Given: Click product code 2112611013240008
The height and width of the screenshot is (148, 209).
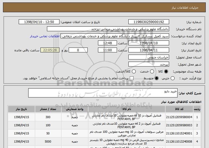Looking at the screenshot, I should pyautogui.click(x=179, y=141).
